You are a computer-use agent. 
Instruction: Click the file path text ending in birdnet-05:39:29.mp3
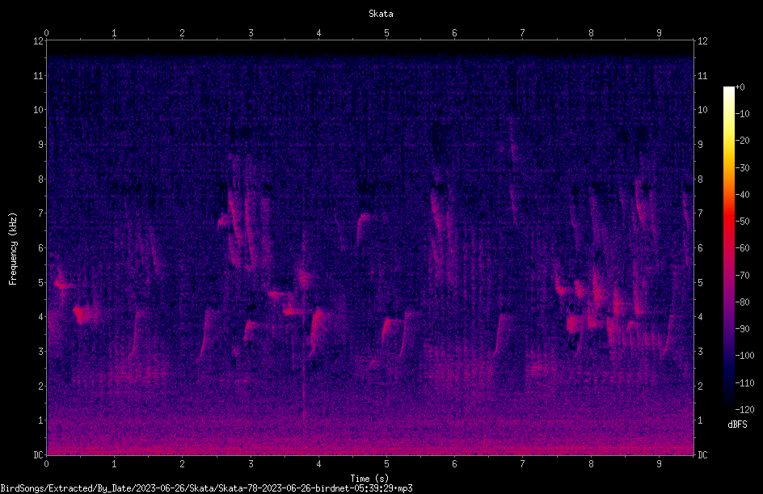tap(206, 488)
